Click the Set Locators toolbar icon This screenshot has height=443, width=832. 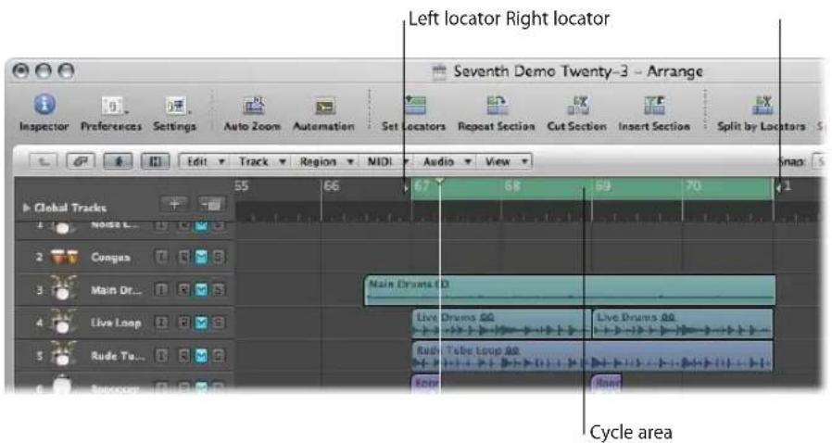click(x=414, y=105)
